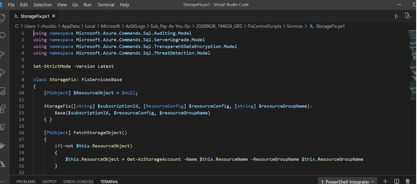This screenshot has height=184, width=417.
Task: Click 'FetchStorageObject()' on line 16
Action: (x=100, y=132)
